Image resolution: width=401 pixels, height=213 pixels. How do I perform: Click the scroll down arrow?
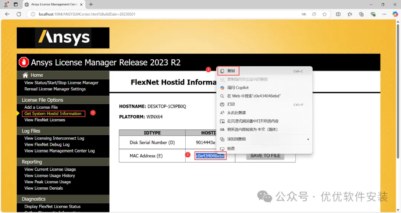(398, 210)
